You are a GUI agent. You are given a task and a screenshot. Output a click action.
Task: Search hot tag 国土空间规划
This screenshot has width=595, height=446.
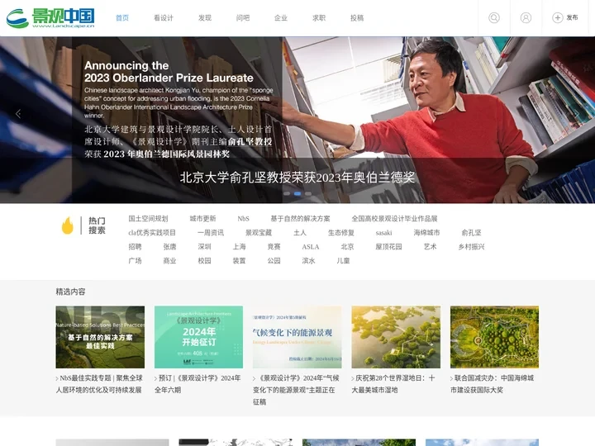pos(148,218)
